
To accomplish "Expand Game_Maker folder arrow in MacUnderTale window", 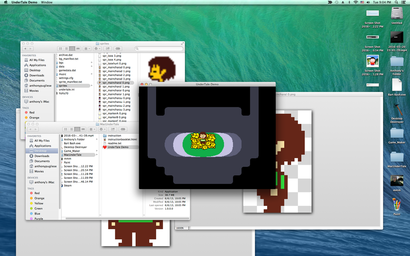I will click(x=97, y=151).
